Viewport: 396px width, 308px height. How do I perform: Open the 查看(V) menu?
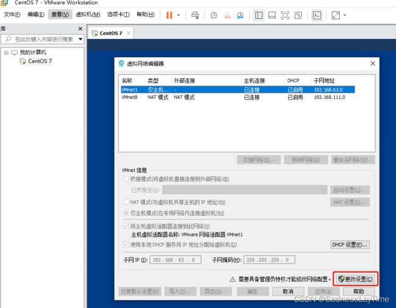[60, 15]
